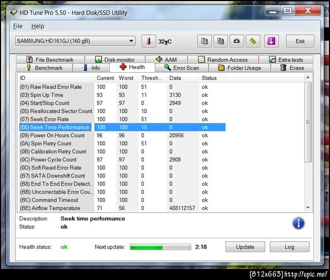Click the blue information icon

298,223
